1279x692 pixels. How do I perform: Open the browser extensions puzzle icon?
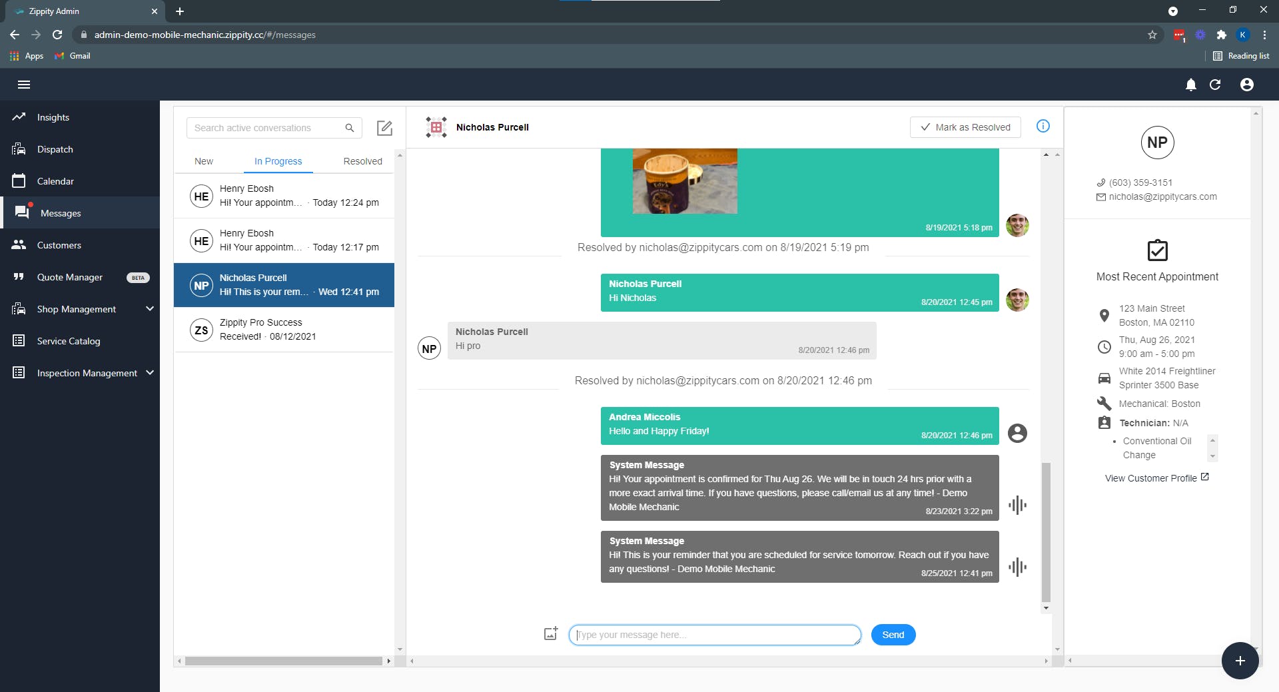tap(1221, 35)
